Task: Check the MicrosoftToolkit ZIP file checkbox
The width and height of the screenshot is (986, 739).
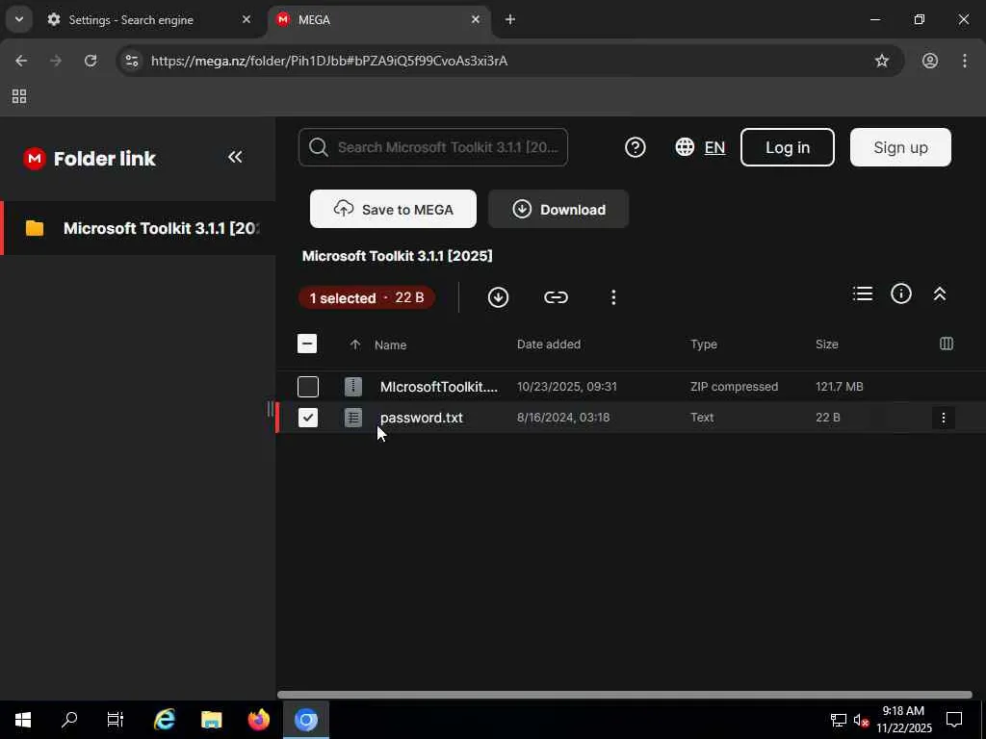Action: (308, 387)
